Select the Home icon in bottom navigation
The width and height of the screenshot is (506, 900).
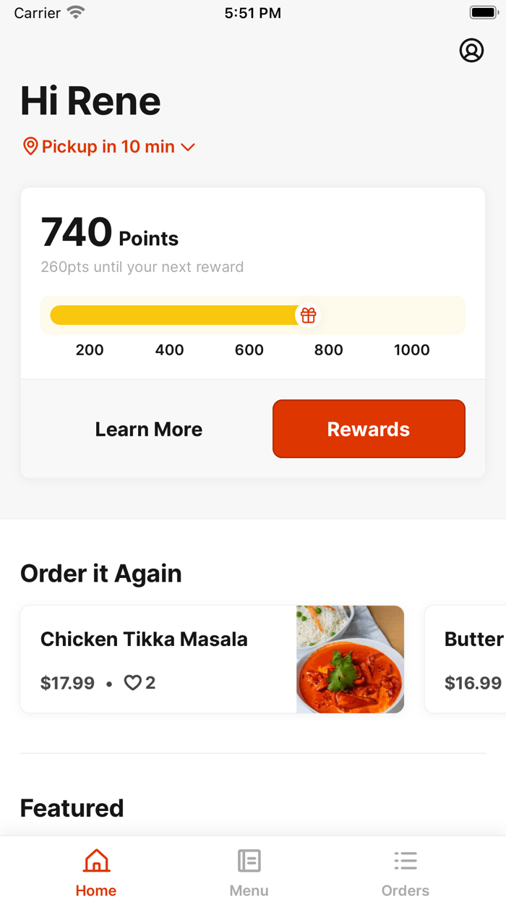[x=96, y=861]
